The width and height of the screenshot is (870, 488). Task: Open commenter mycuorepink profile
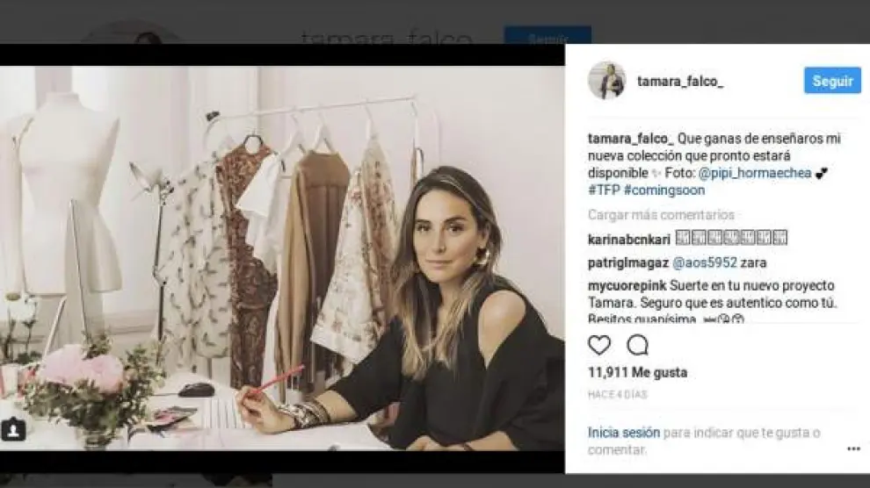pos(627,286)
